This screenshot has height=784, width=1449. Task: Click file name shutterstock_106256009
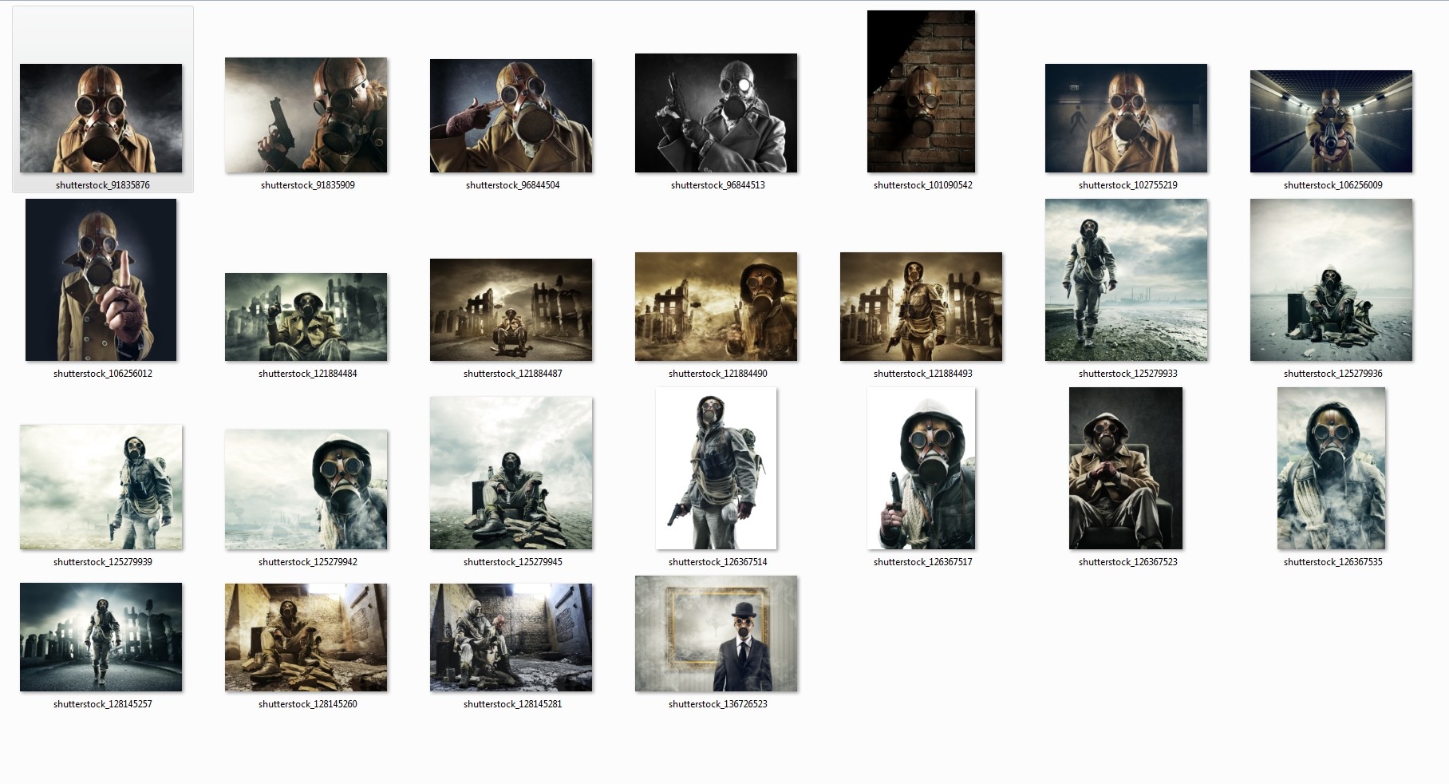(x=1333, y=185)
